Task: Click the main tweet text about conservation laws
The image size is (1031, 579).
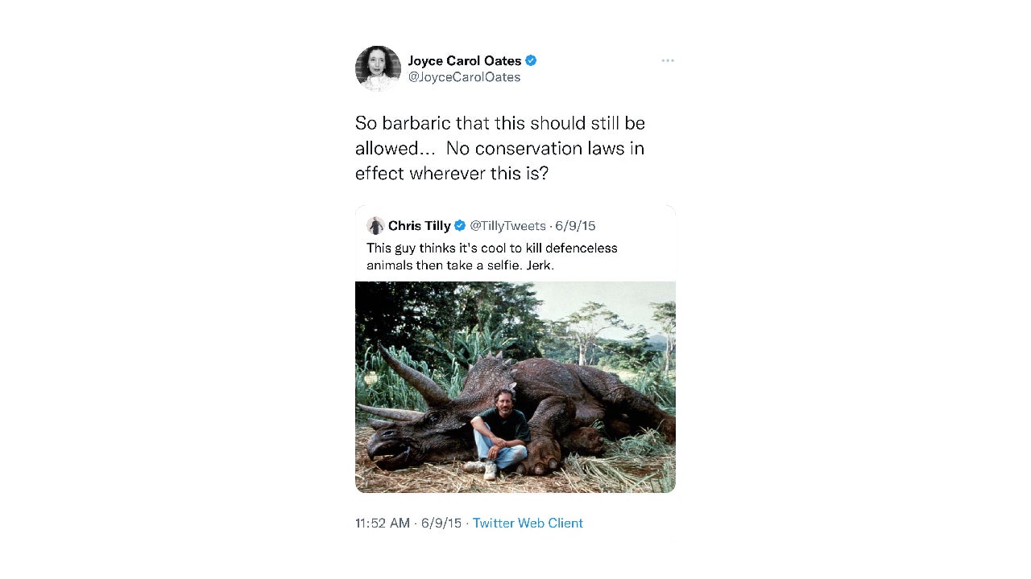Action: [499, 149]
